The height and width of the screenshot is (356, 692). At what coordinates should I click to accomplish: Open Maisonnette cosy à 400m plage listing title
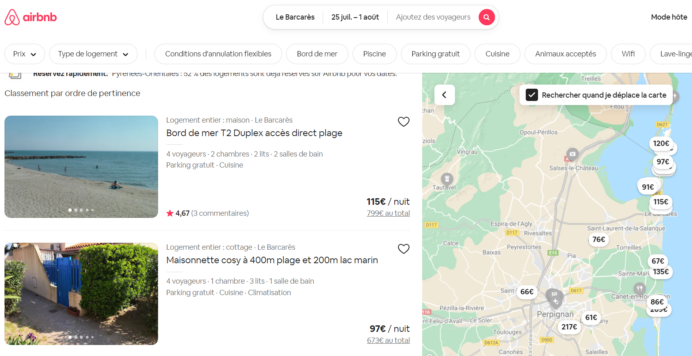272,260
